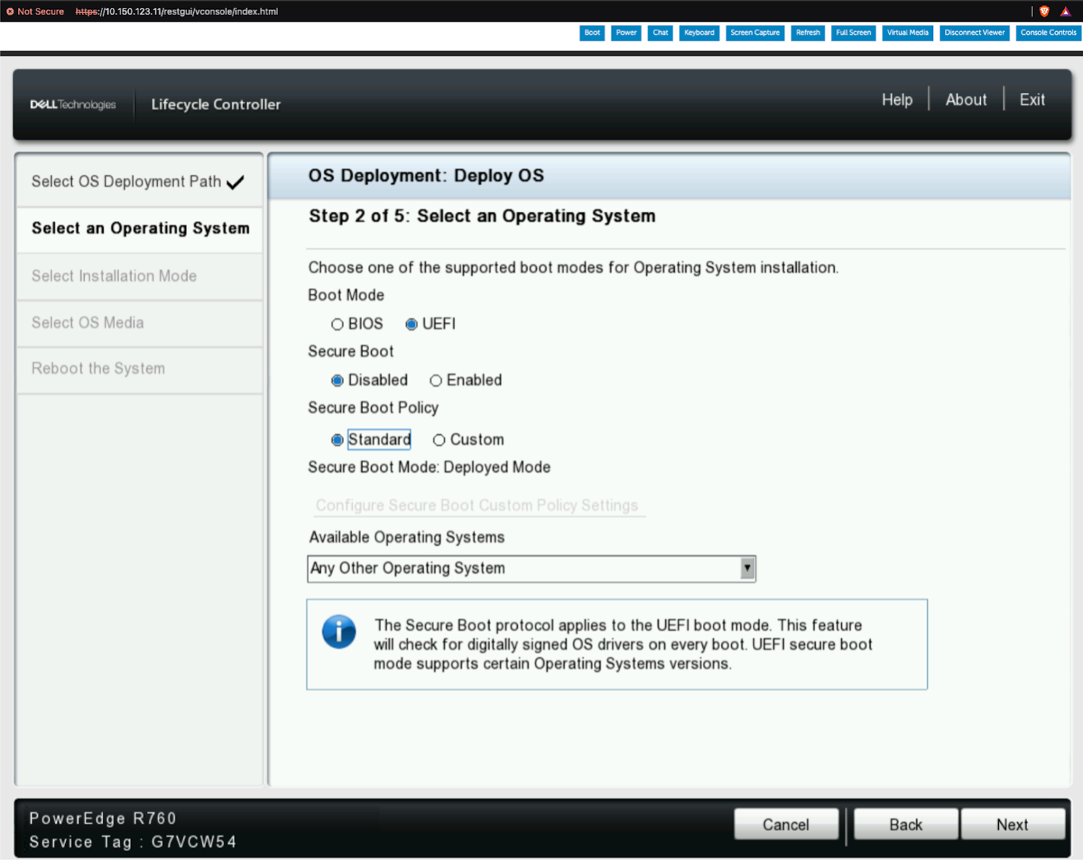1083x863 pixels.
Task: Enable Secure Boot radio option
Action: pyautogui.click(x=436, y=380)
